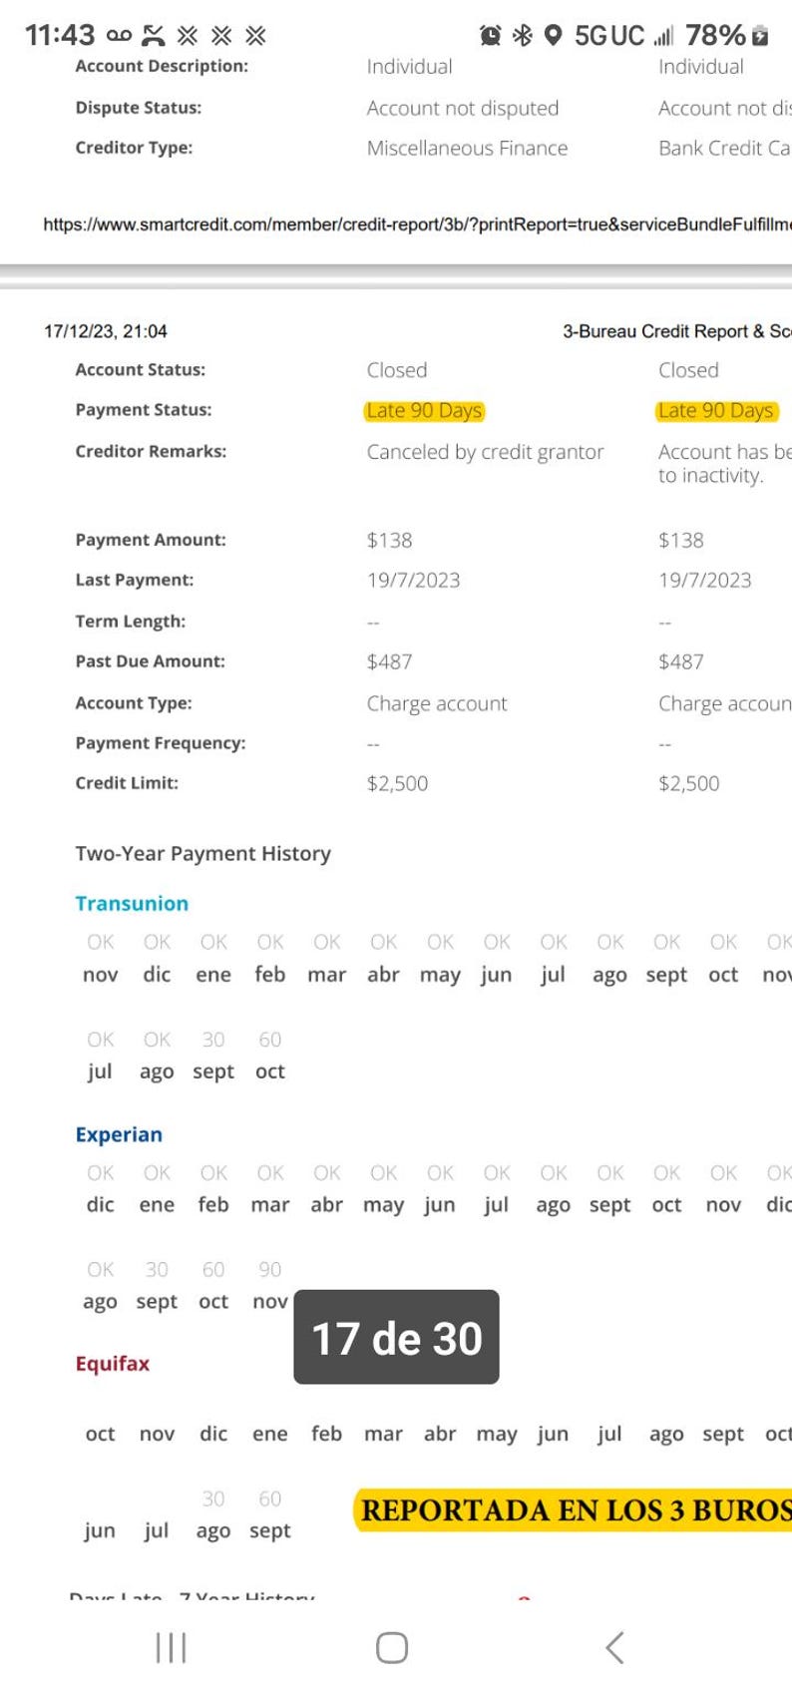Tap the 'REPORTADA EN LOS 3 BUROS' banner

(573, 1510)
